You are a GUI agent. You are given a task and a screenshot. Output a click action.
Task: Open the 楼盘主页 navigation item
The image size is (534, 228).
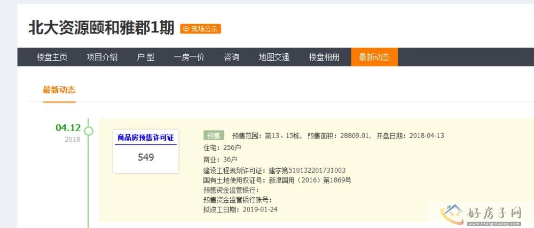point(52,58)
